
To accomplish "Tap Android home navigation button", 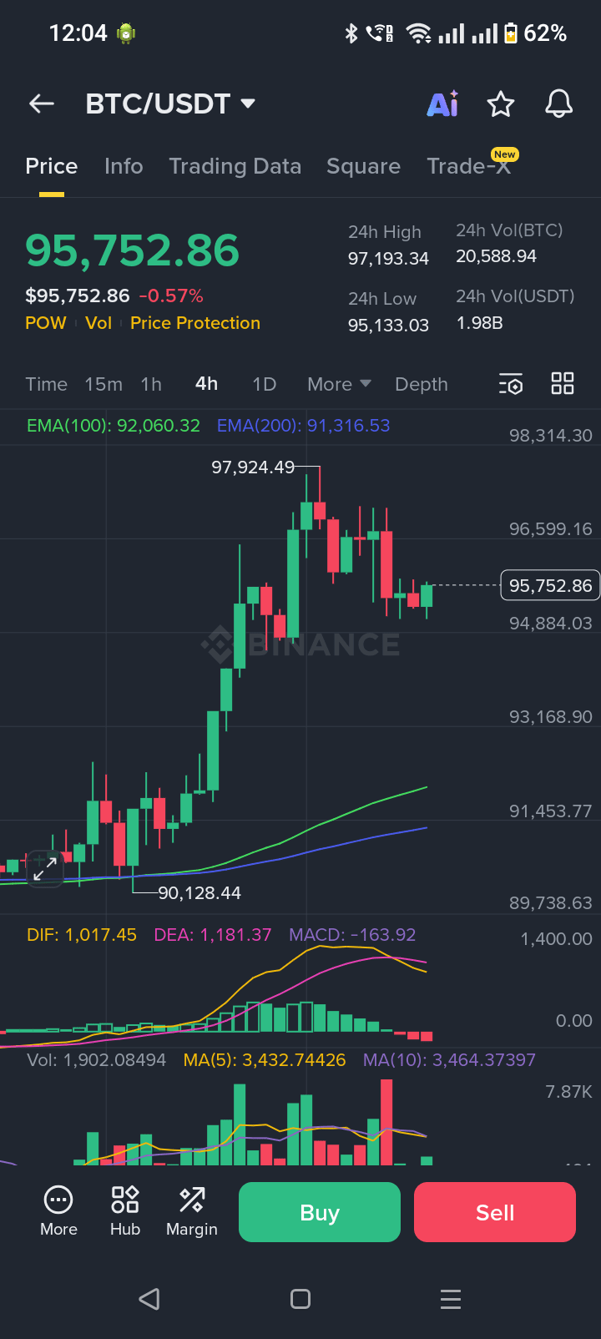I will pos(300,1299).
